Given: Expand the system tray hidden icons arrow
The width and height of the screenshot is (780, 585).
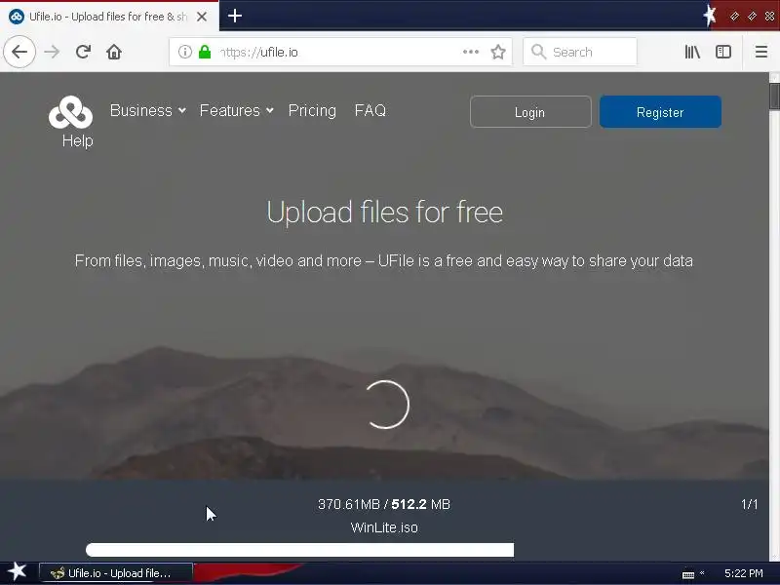Looking at the screenshot, I should tap(702, 573).
